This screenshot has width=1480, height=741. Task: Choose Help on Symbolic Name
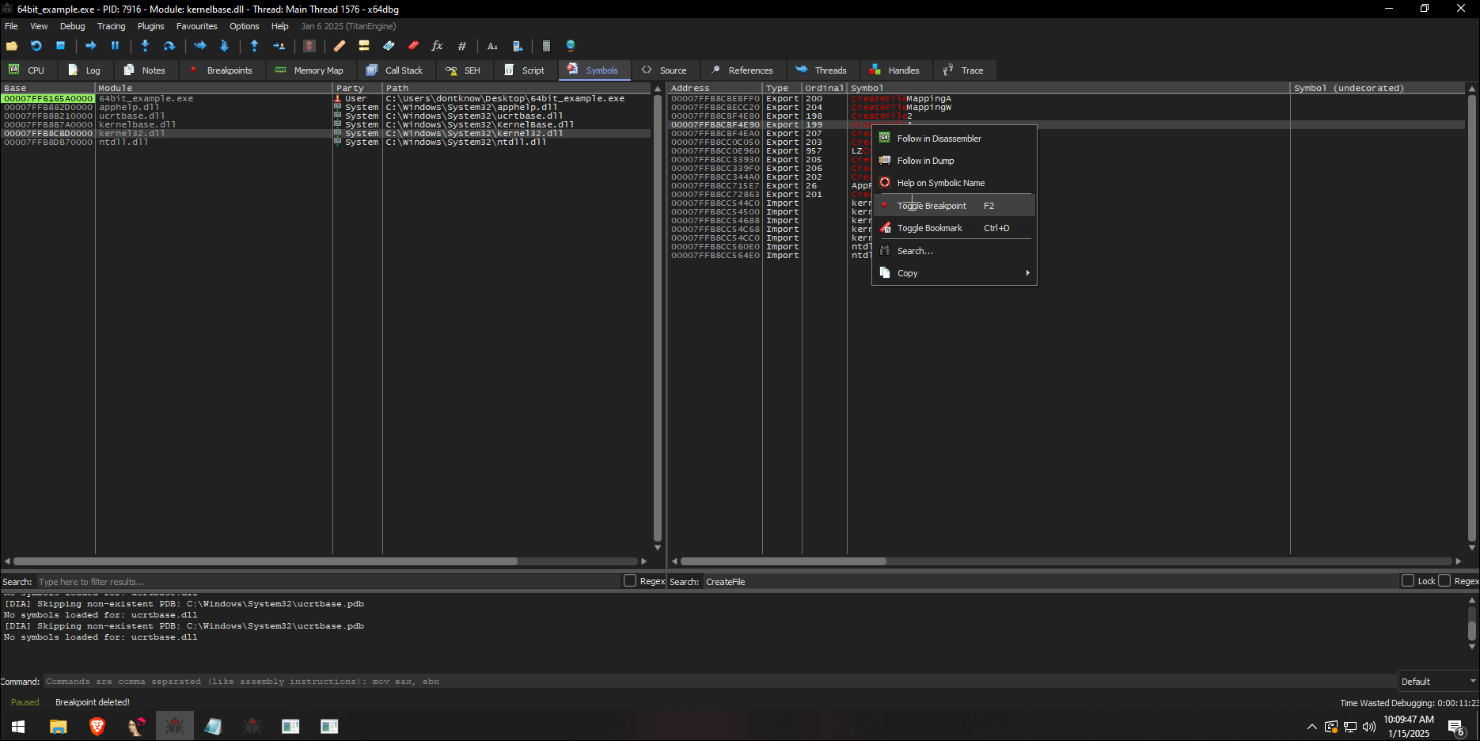(x=954, y=183)
